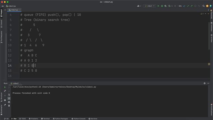Click the ex project breadcrumb
Viewport: 213px width, 120px height.
pyautogui.click(x=3, y=6)
